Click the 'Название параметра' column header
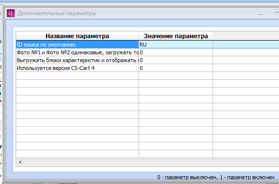 [x=77, y=36]
